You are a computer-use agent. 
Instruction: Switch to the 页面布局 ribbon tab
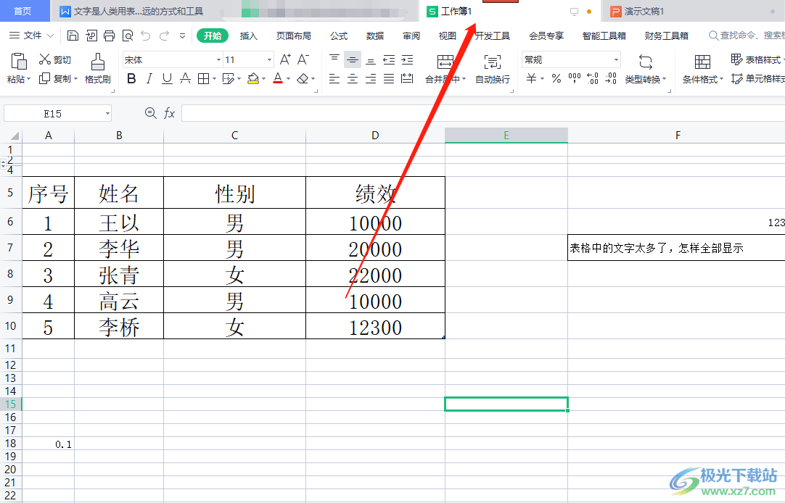[293, 36]
